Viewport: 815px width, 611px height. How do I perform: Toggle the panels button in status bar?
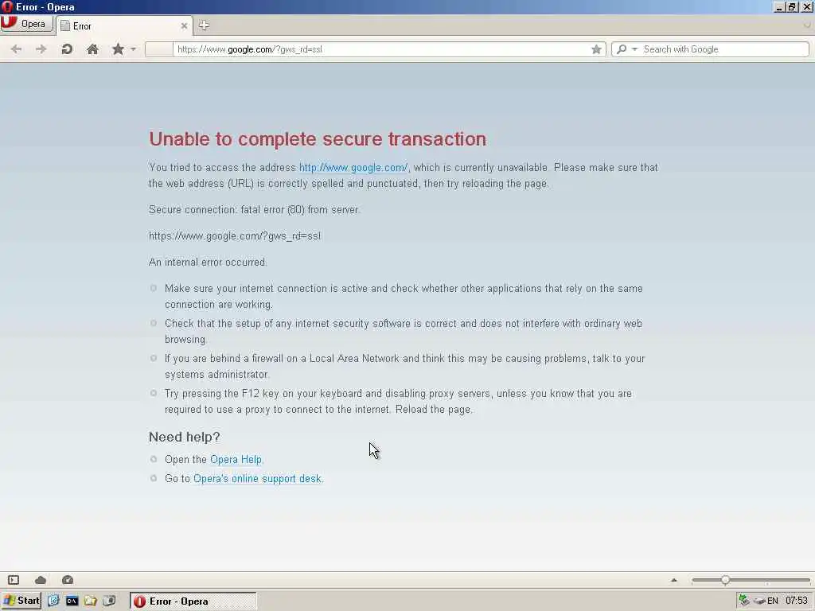pyautogui.click(x=14, y=580)
